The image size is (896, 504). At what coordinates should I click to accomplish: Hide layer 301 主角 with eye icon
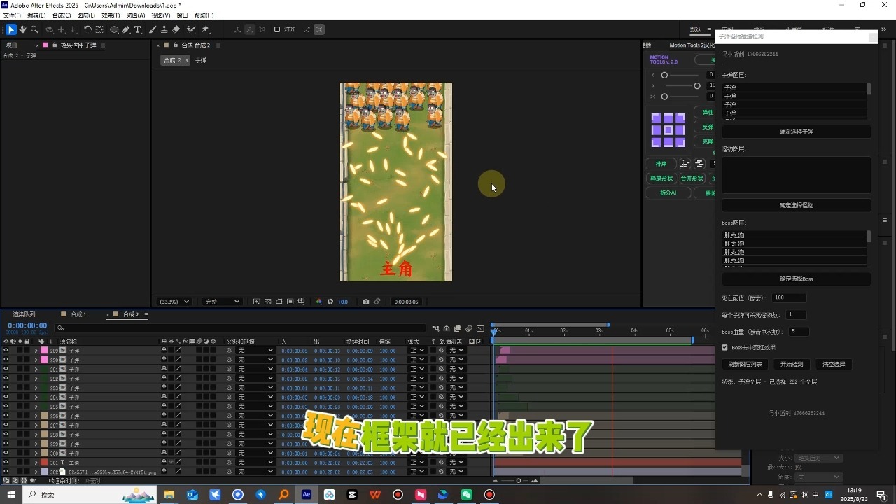coord(6,463)
